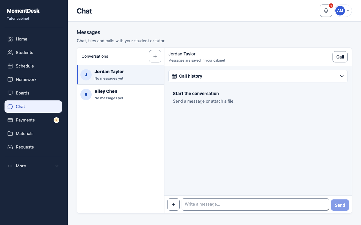Viewport: 361px width, 225px height.
Task: Click 'Messages are saved in your cabinet'
Action: [x=197, y=60]
